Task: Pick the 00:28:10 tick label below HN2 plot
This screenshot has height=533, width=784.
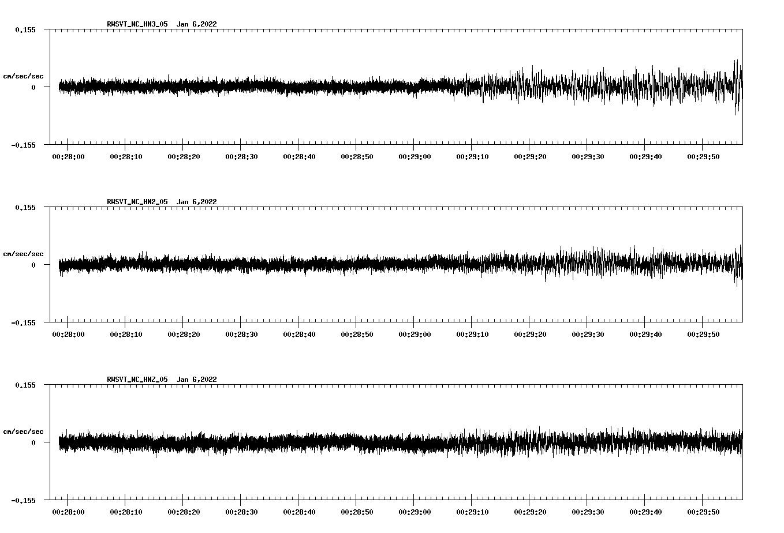Action: 126,335
